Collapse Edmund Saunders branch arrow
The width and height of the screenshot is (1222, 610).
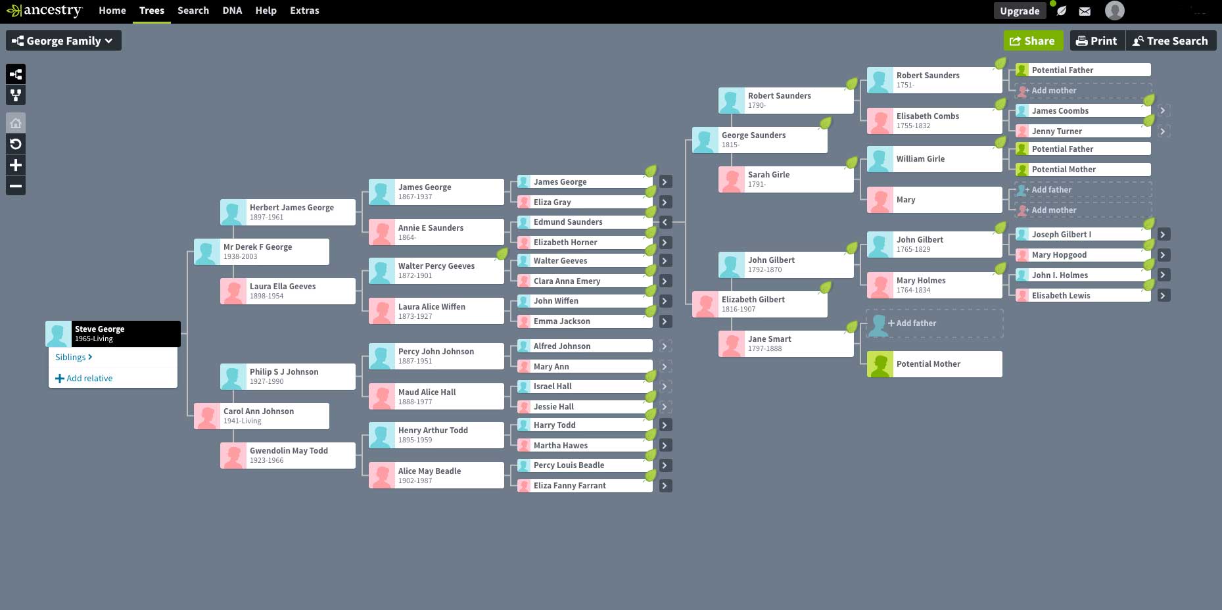(665, 222)
